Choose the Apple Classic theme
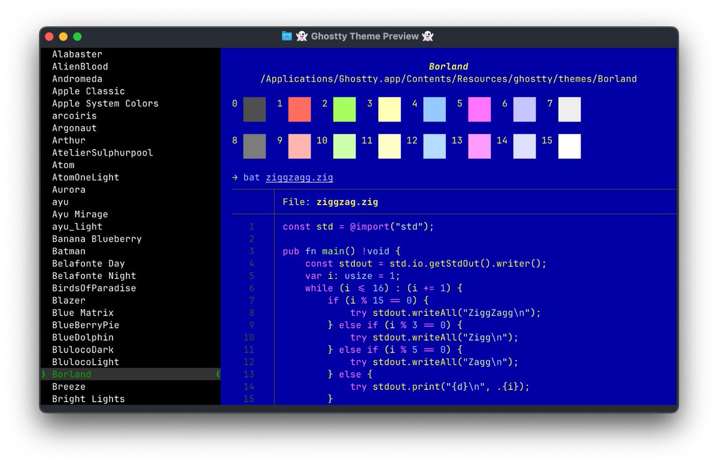 89,91
